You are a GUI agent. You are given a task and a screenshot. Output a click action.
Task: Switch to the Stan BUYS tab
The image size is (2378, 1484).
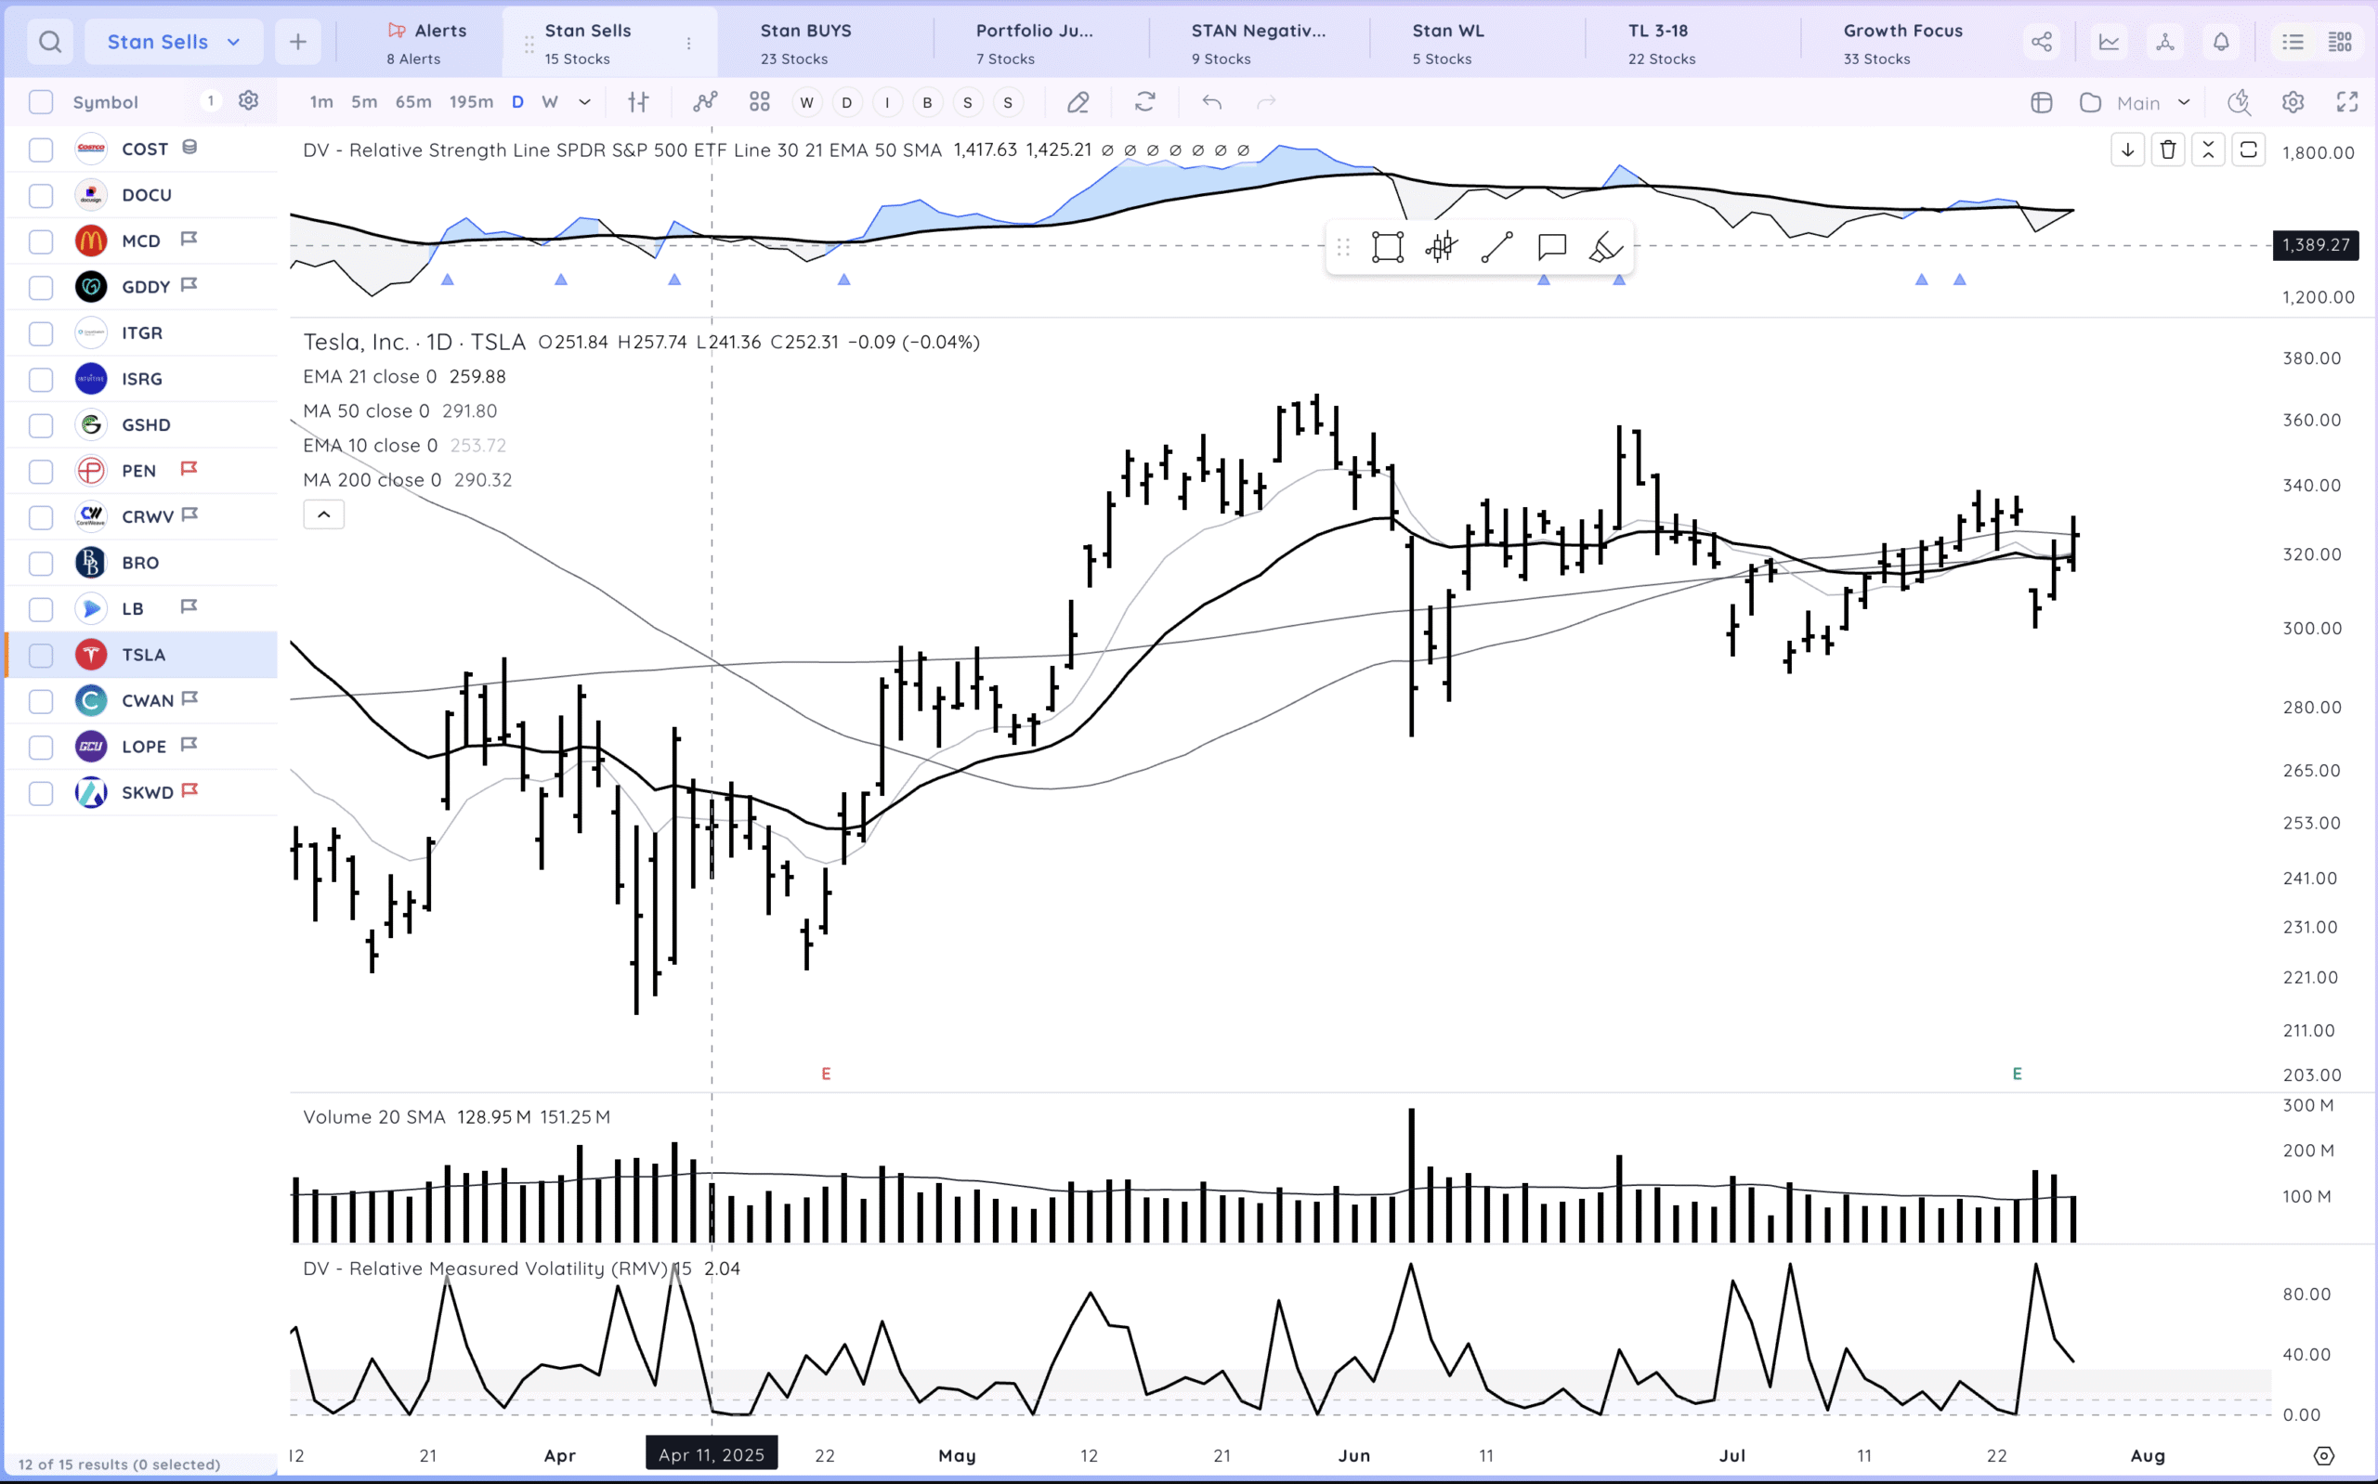[x=804, y=42]
